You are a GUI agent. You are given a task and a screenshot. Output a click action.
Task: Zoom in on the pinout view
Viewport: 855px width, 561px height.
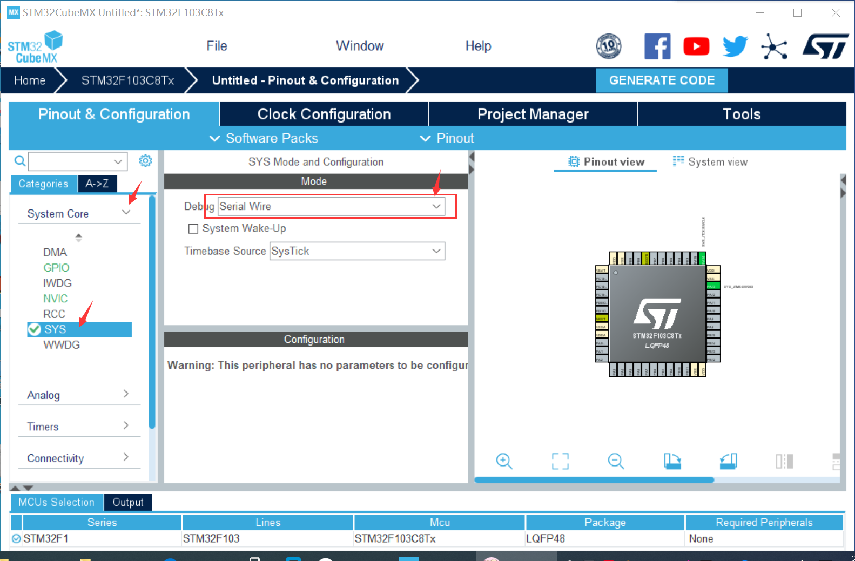(x=504, y=461)
